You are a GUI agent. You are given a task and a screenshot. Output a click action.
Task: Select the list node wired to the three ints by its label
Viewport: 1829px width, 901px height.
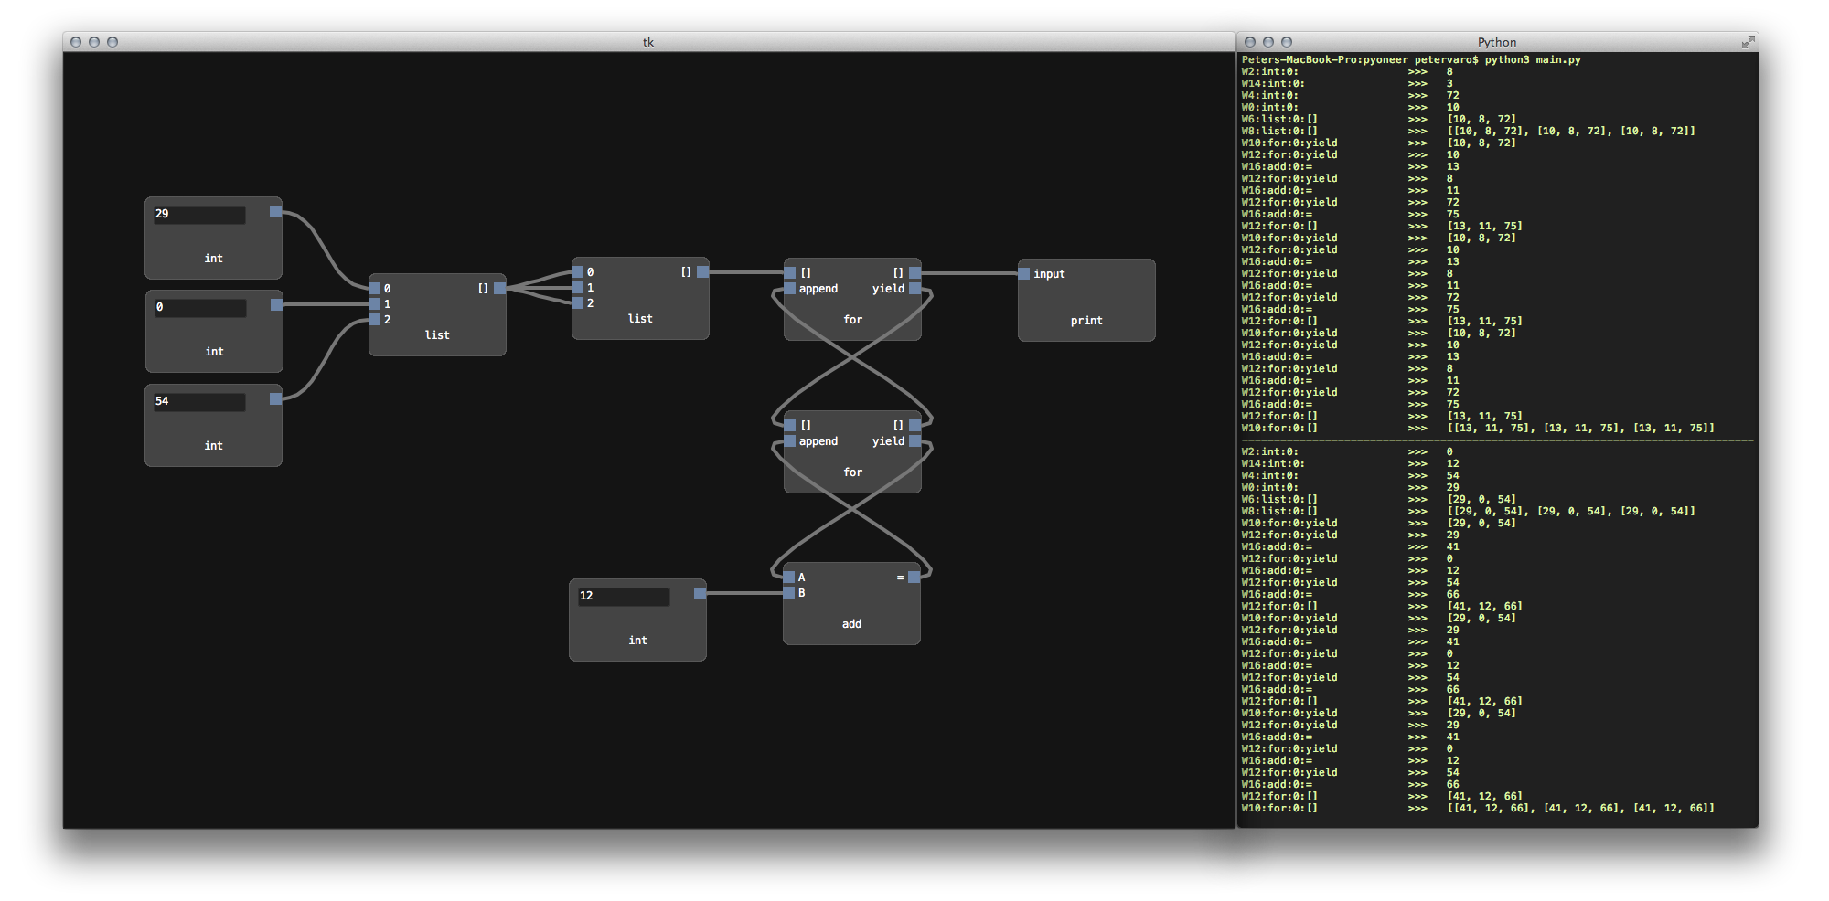click(437, 335)
